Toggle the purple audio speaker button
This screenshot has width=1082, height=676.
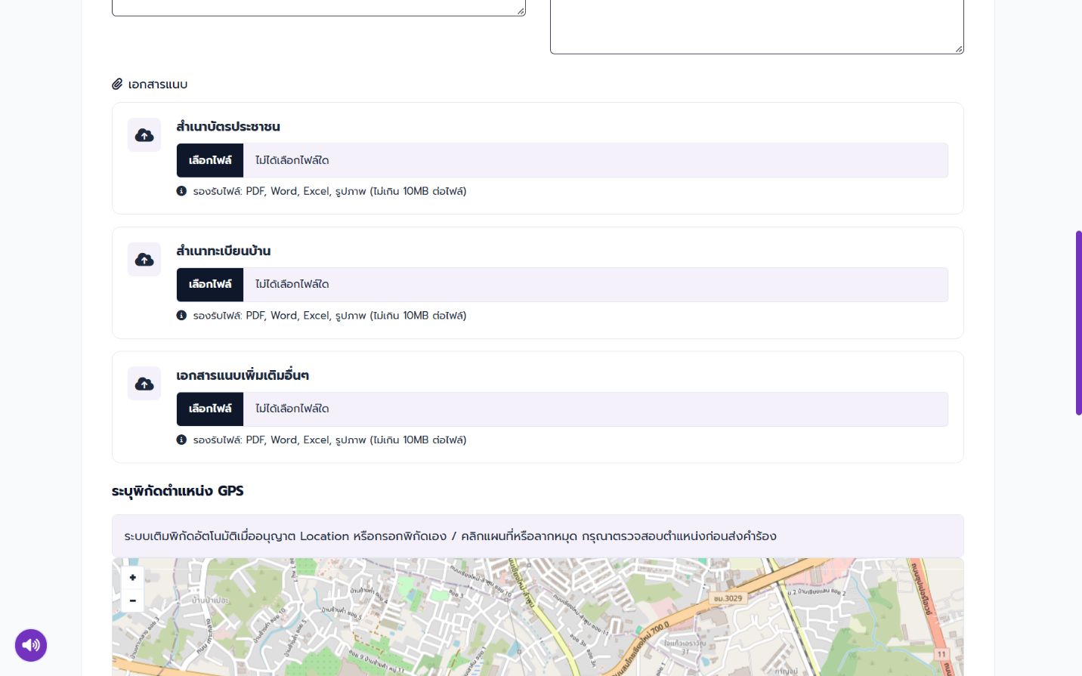tap(31, 645)
